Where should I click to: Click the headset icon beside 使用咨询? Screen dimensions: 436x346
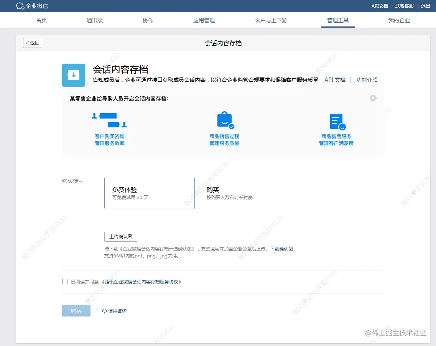(104, 311)
